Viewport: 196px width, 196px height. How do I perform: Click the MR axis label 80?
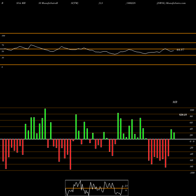191,116
